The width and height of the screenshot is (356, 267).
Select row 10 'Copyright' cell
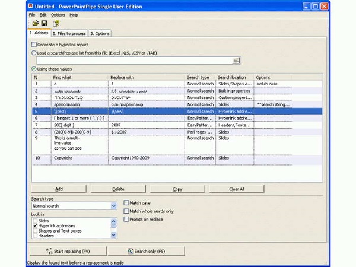pos(80,160)
